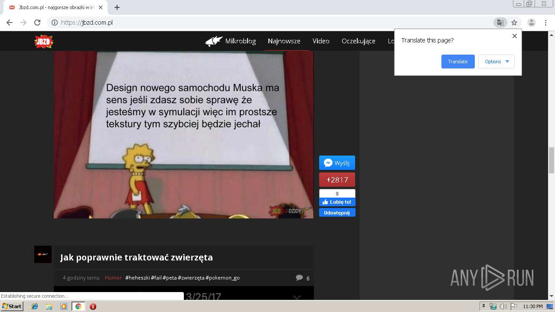Screen dimensions: 555x312
Task: Open a new tab with plus button
Action: coord(117,7)
